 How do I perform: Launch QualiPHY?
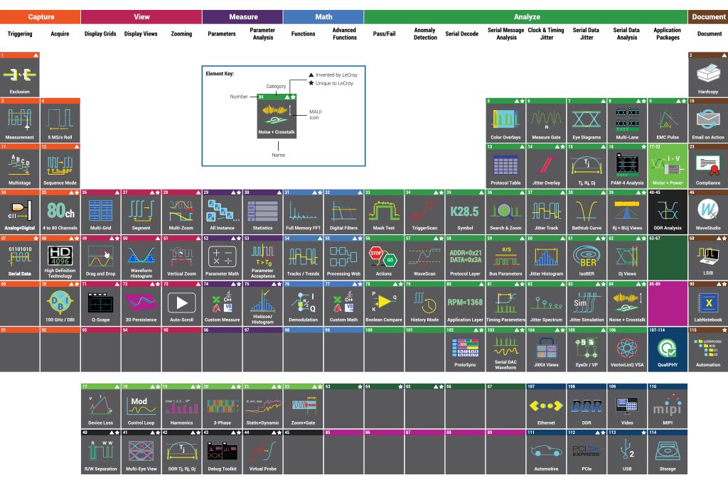click(667, 349)
